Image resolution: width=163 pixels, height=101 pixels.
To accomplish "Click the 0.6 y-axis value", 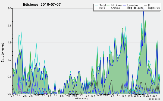I will pyautogui.click(x=9, y=77).
